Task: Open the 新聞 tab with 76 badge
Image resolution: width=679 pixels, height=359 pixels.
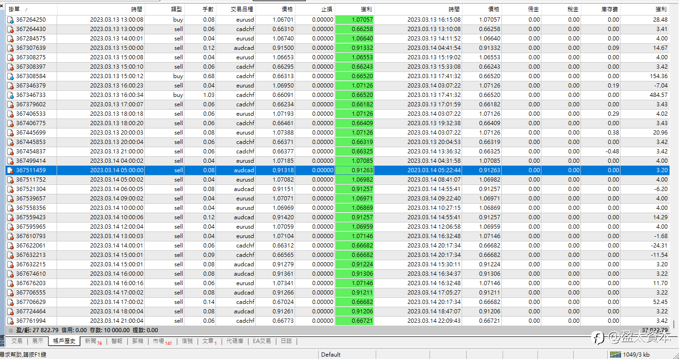Action: coord(93,342)
